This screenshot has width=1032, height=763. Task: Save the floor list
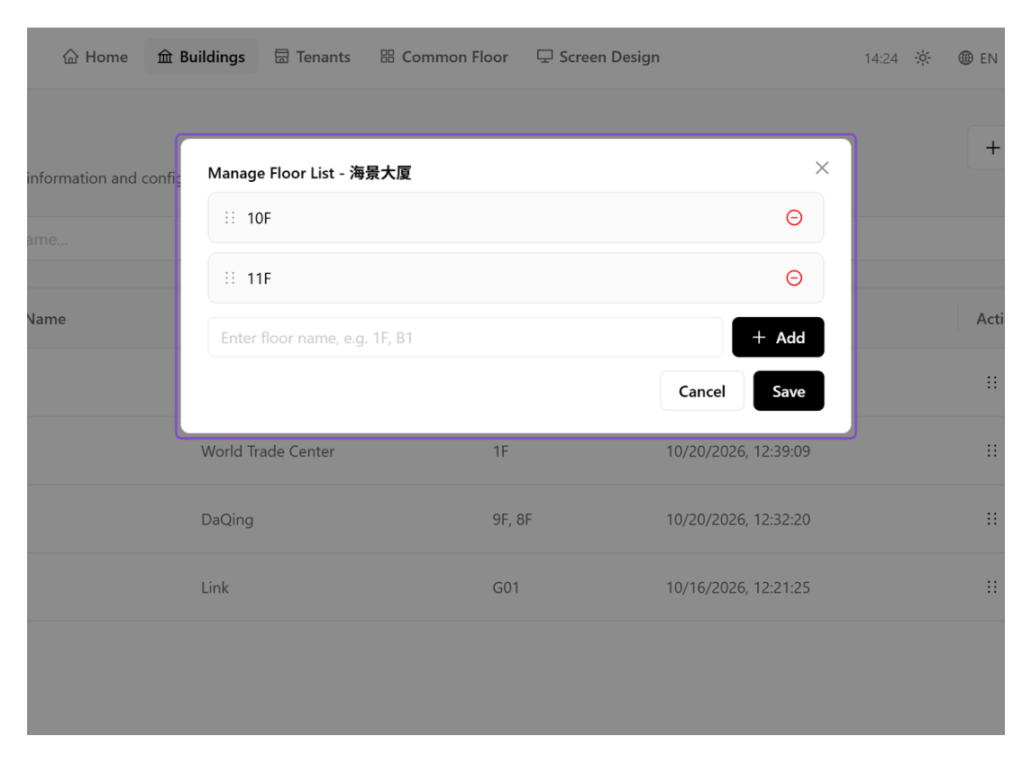click(x=789, y=391)
